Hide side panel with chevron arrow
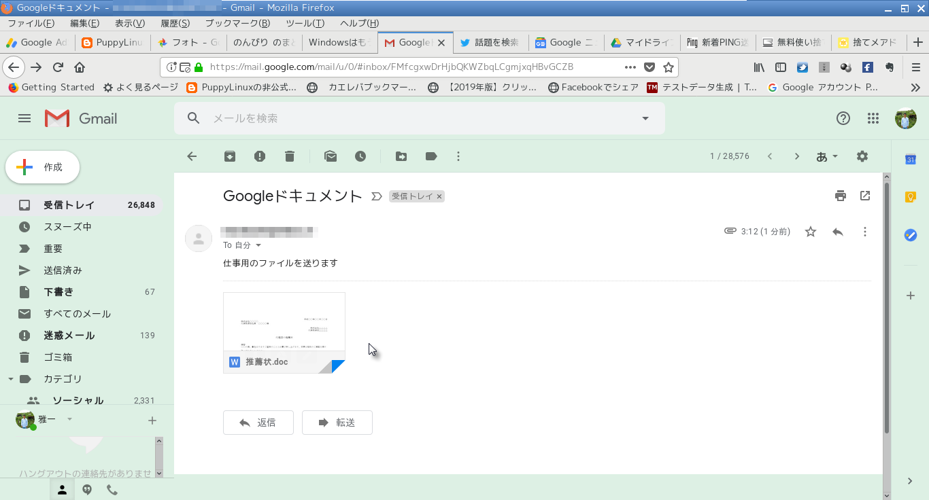The height and width of the screenshot is (500, 929). tap(910, 481)
